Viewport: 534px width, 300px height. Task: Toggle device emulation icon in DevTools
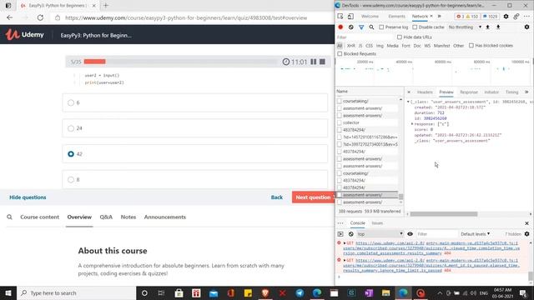point(350,17)
